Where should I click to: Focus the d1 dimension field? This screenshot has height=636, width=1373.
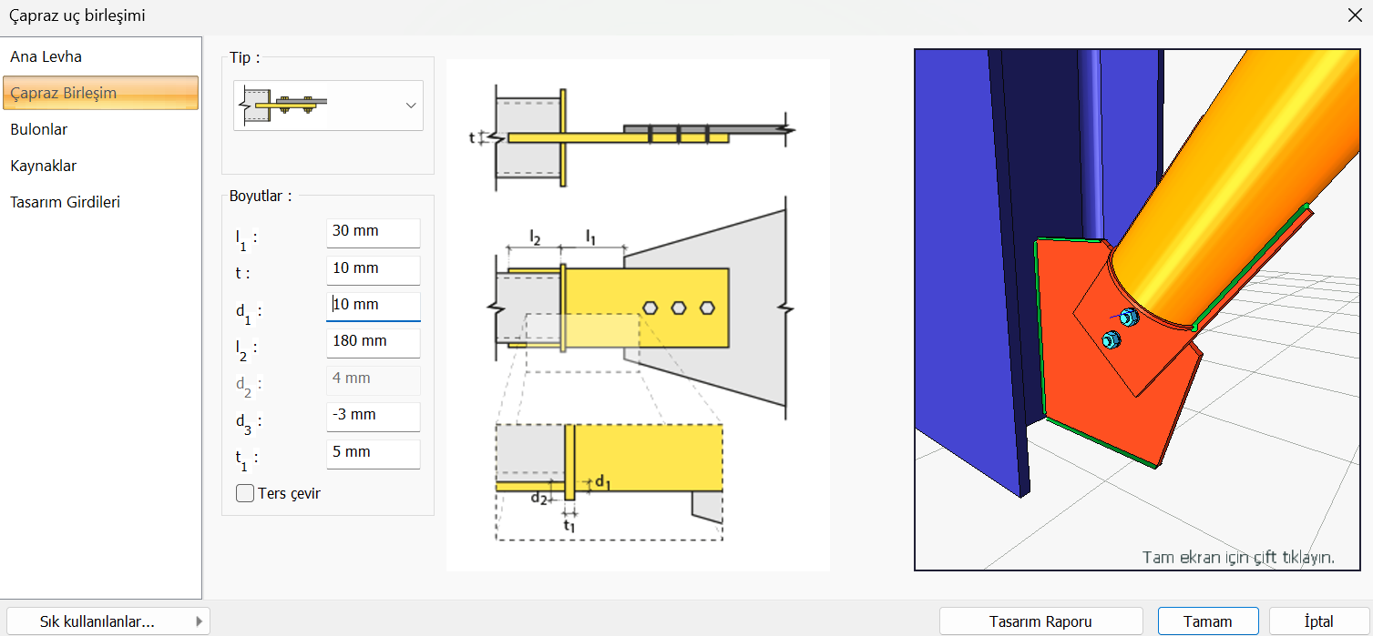point(373,306)
